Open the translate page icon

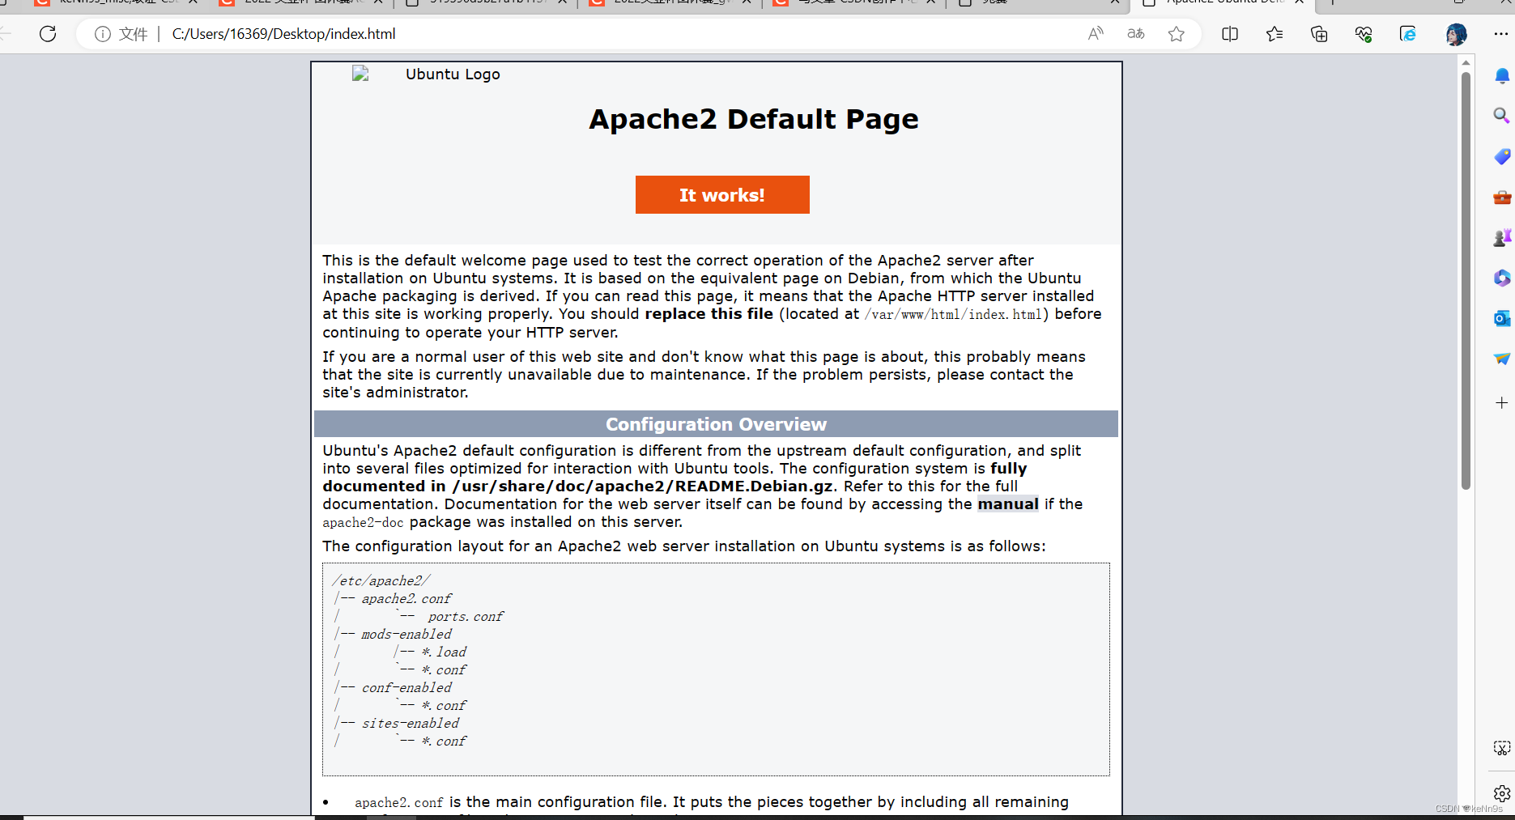1136,34
